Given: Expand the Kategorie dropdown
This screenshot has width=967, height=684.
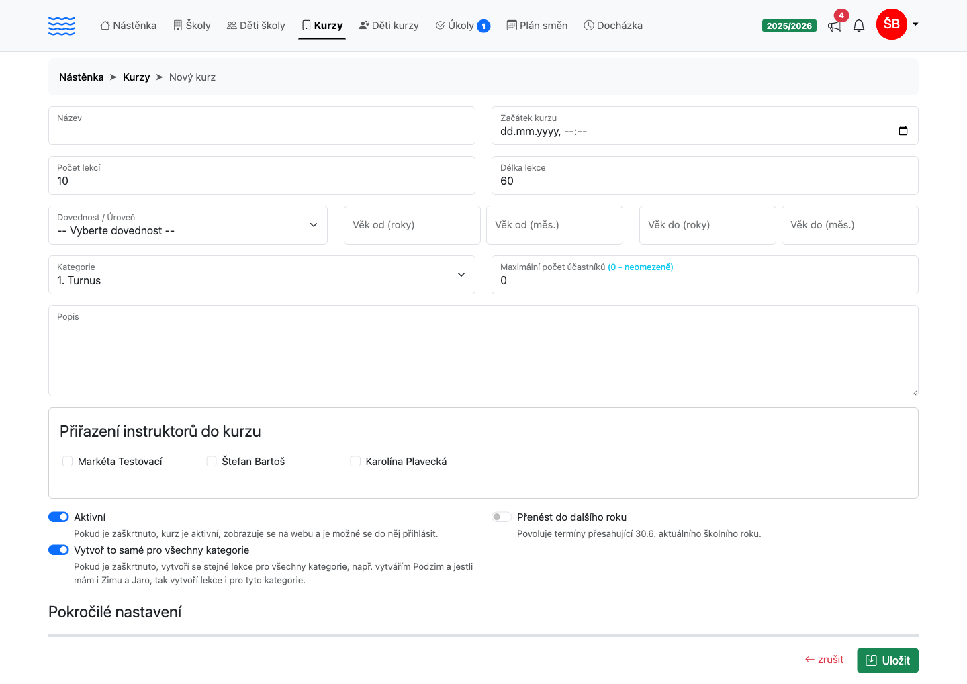Looking at the screenshot, I should (x=262, y=275).
